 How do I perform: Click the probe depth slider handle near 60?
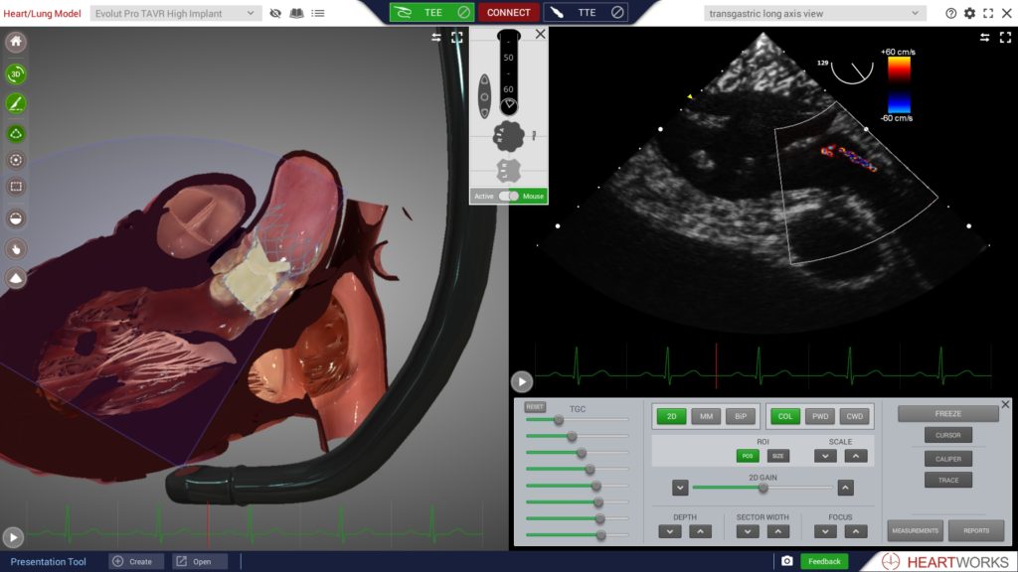tap(509, 104)
